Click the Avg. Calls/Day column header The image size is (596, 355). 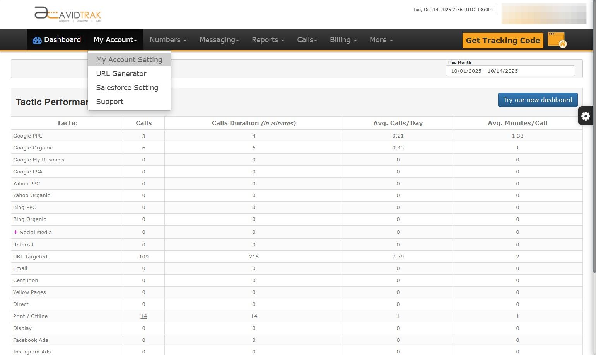click(x=398, y=123)
